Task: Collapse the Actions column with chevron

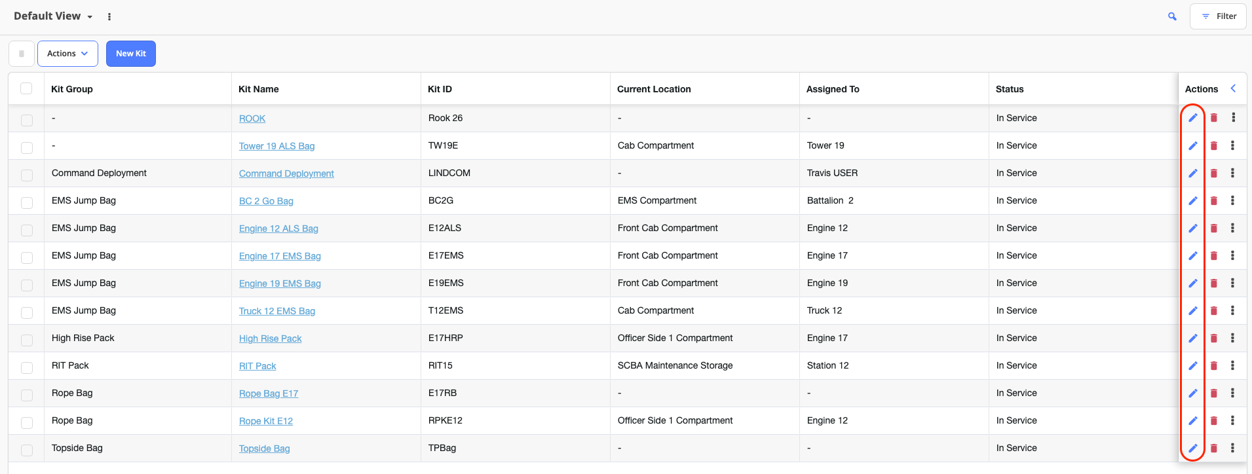Action: [1233, 88]
